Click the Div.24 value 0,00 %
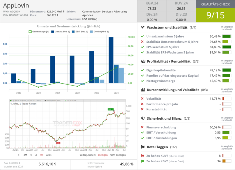The width and height of the screenshot is (235, 170). point(152,20)
